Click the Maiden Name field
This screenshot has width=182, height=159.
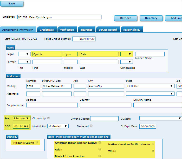[150, 54]
